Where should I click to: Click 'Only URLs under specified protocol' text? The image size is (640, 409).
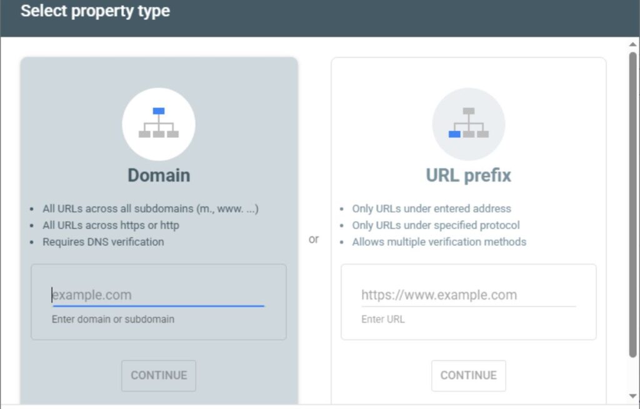436,225
